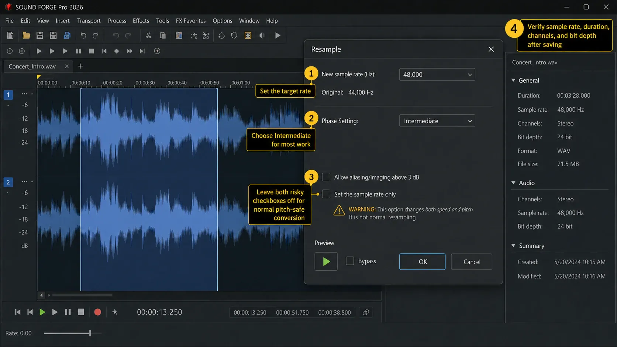Click the yellow playhead marker on the ruler

point(39,77)
